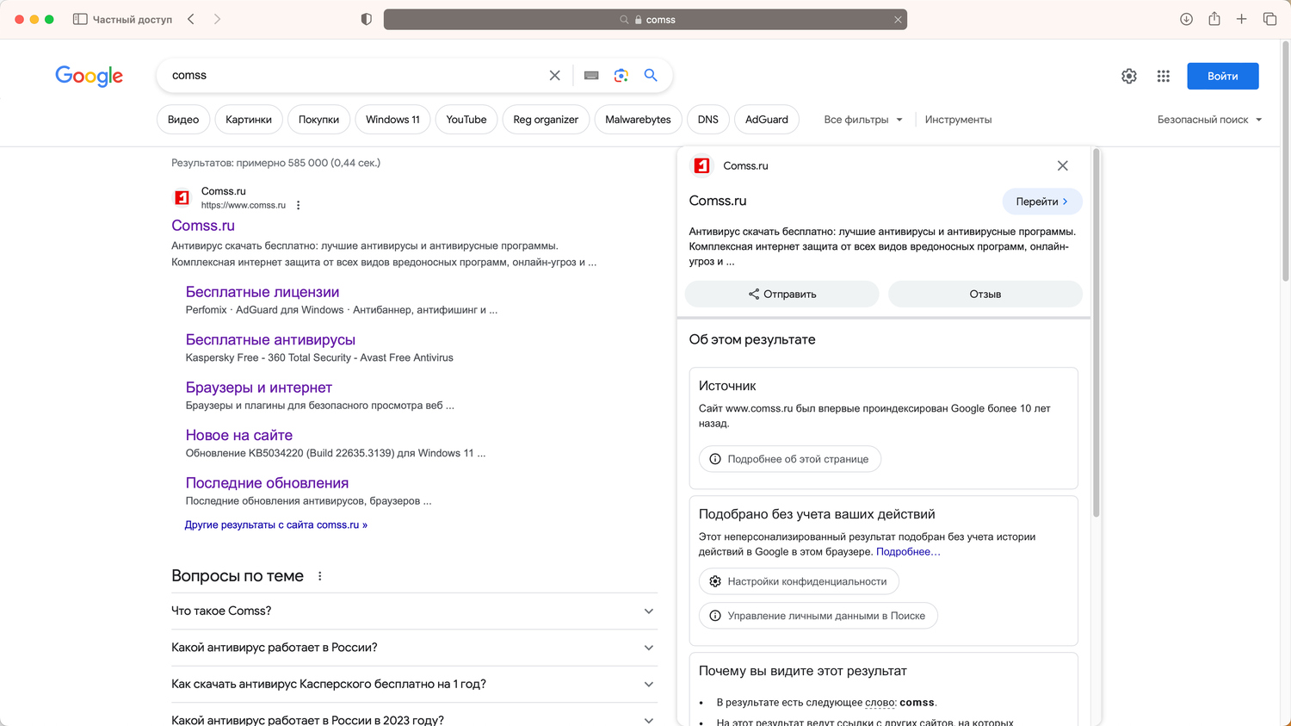The width and height of the screenshot is (1291, 726).
Task: Open the 'Все фильтры' dropdown
Action: tap(863, 120)
